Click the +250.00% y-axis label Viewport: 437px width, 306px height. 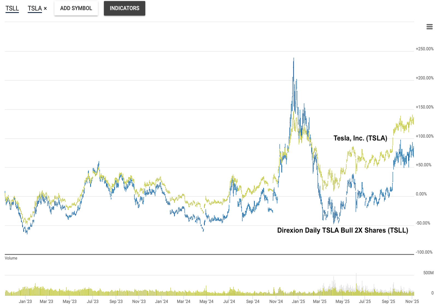click(424, 49)
